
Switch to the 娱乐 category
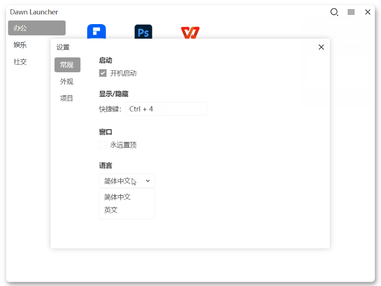tap(20, 45)
